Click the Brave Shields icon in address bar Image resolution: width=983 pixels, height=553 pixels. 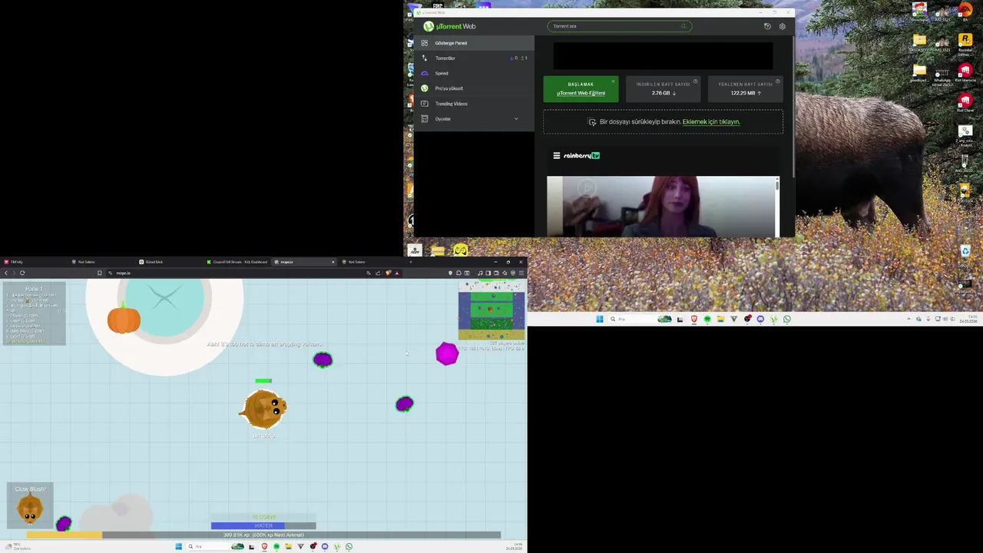[388, 273]
